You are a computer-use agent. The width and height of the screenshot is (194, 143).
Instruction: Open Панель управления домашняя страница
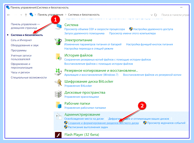(25, 26)
